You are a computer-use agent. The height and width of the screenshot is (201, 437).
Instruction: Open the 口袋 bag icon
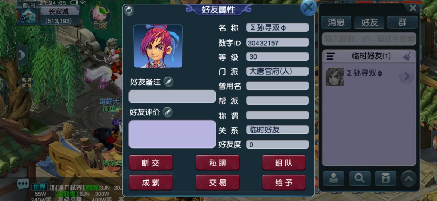(100, 17)
